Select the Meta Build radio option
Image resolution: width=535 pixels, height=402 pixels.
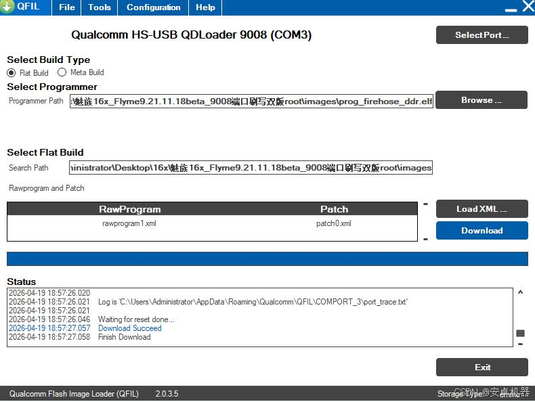(x=62, y=72)
